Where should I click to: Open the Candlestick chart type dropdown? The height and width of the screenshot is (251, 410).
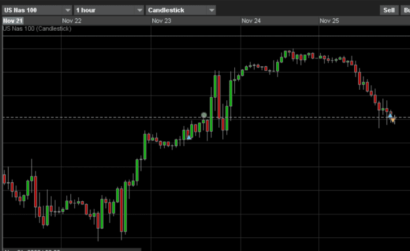[180, 10]
